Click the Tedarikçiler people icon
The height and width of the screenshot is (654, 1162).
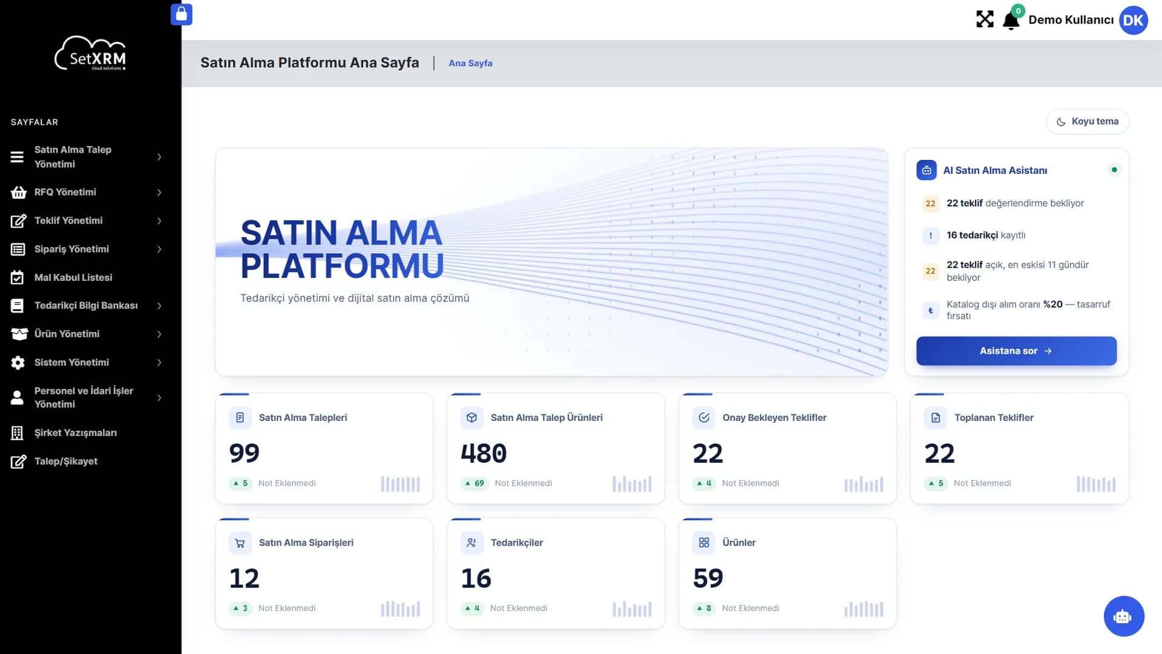point(471,543)
